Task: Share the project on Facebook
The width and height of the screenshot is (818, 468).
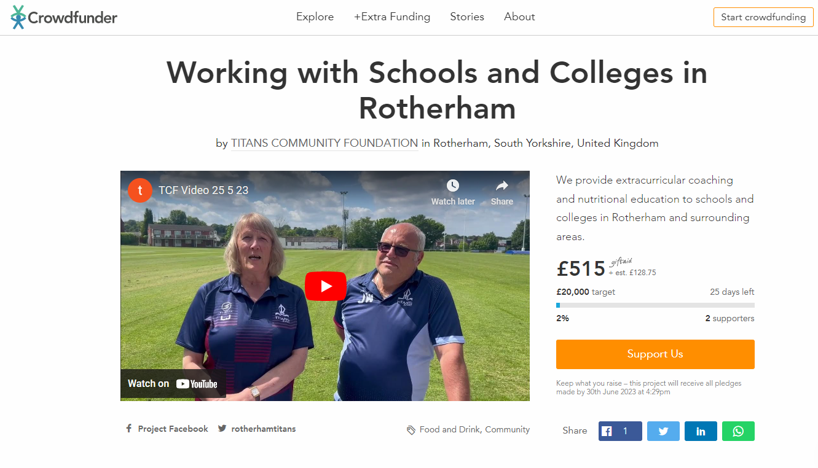Action: (620, 431)
